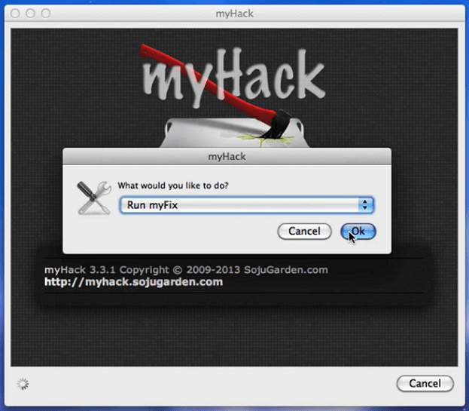Click the dialog's myHack title bar
The image size is (469, 411).
227,156
